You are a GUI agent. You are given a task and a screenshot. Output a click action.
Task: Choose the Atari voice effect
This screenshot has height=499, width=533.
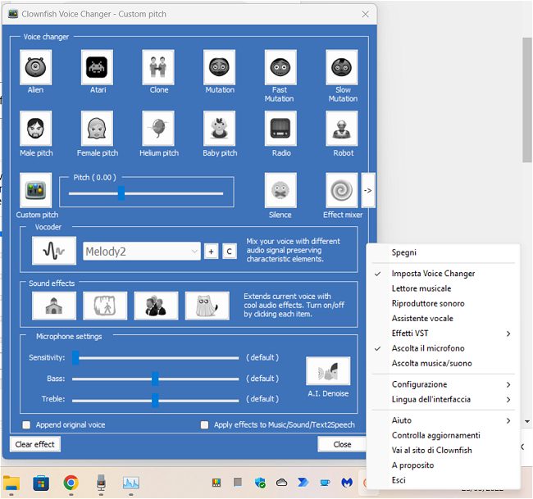97,67
